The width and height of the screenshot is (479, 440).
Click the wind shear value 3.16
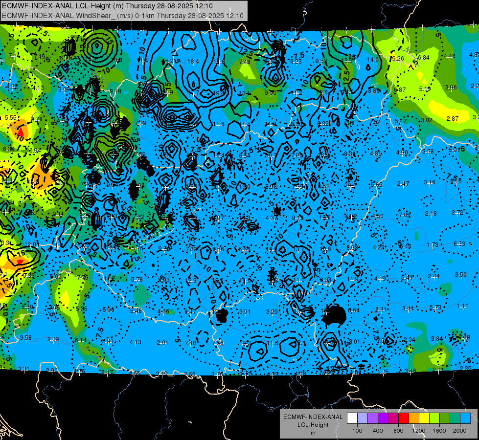pos(430,182)
